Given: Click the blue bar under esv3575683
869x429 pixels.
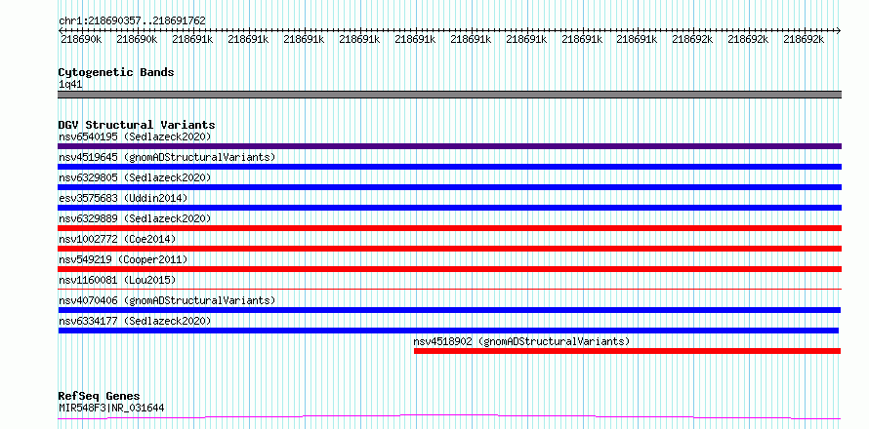Looking at the screenshot, I should click(449, 208).
